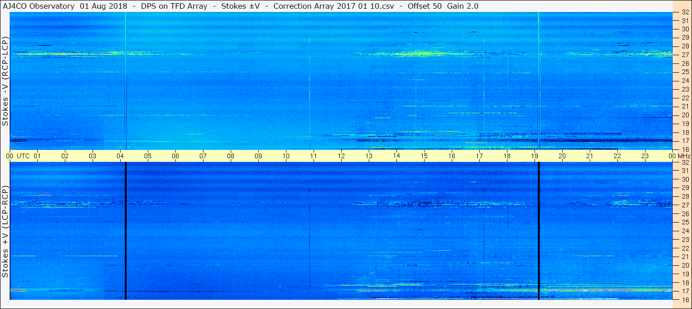
Task: Click the 29 MHz tick of lower Stokes +V panel
Action: (685, 188)
